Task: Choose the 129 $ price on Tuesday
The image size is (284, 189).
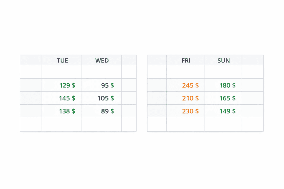Action: pos(67,86)
